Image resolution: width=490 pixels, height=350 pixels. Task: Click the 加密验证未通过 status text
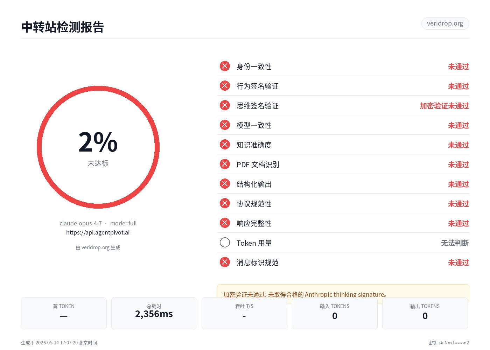(444, 106)
